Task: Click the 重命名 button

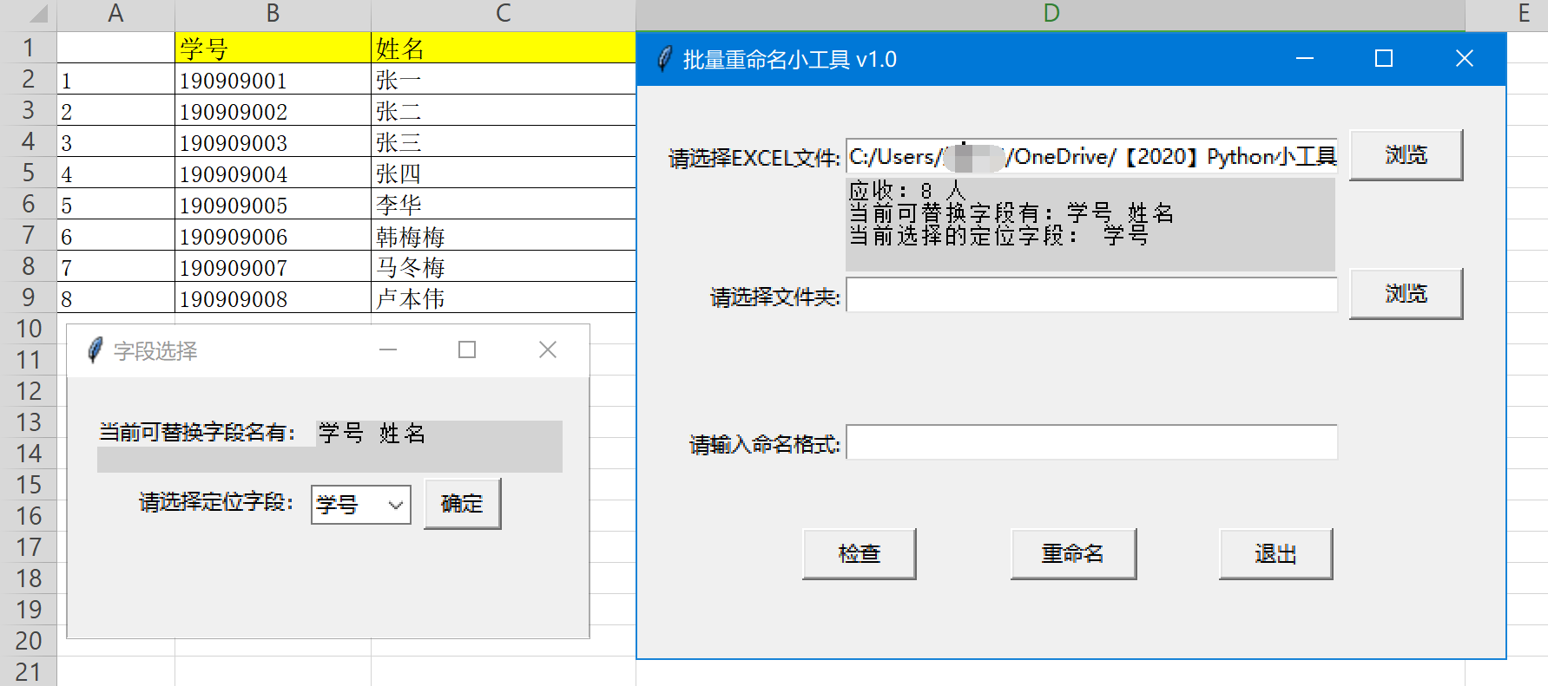Action: 1073,554
